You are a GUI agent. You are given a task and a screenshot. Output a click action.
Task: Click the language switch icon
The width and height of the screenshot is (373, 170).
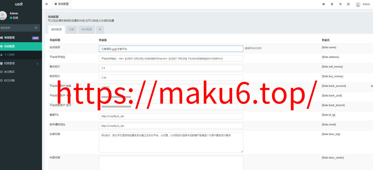pos(340,4)
